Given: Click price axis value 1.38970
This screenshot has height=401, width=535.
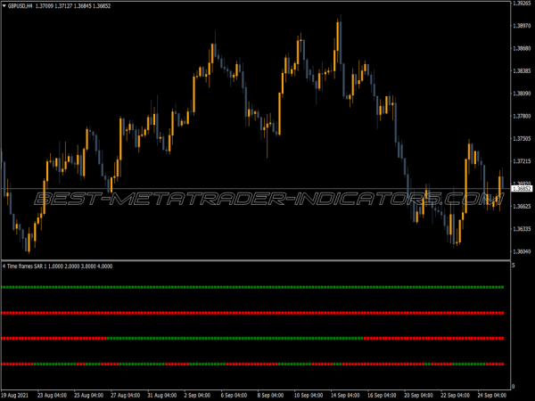Looking at the screenshot, I should click(x=522, y=26).
